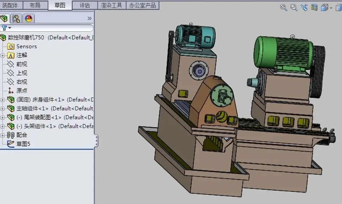
Task: Click the 尾架装配图 assembly icon
Action: [11, 117]
